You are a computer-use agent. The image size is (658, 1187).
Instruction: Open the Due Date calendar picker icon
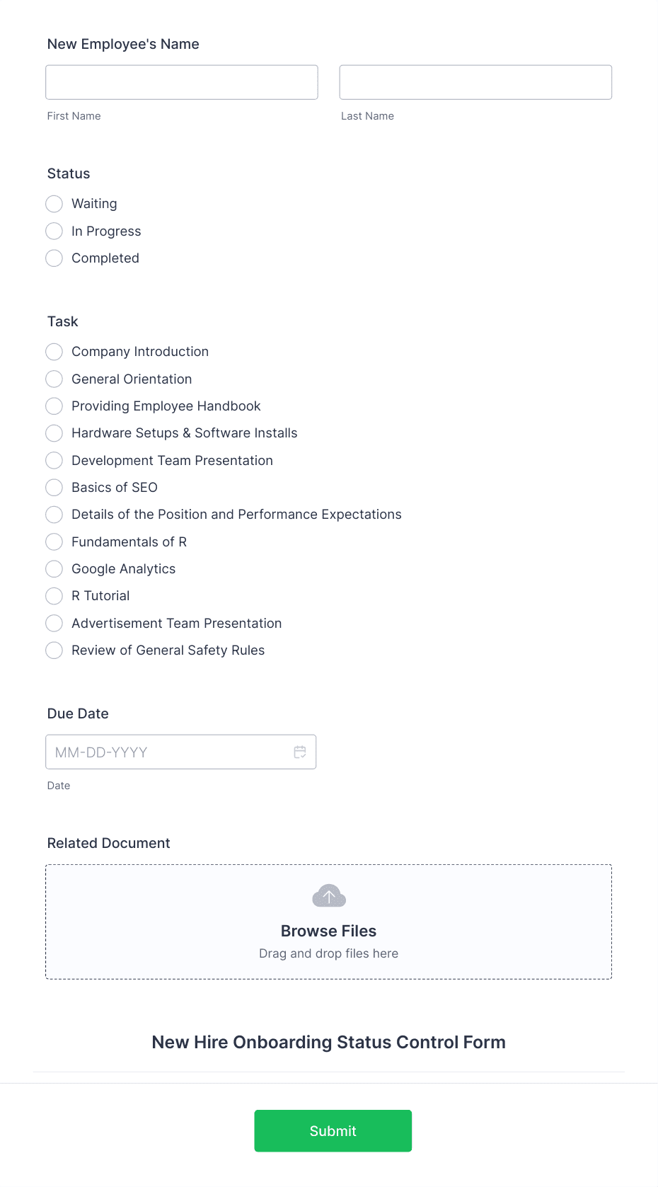click(300, 752)
